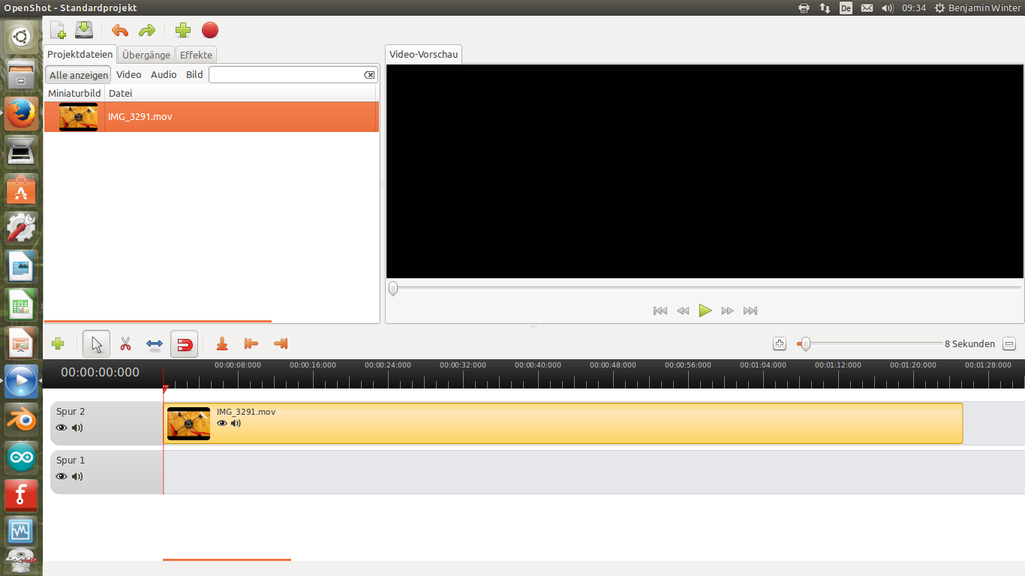The image size is (1025, 576).
Task: Mute audio of track Spur 2
Action: [x=77, y=427]
